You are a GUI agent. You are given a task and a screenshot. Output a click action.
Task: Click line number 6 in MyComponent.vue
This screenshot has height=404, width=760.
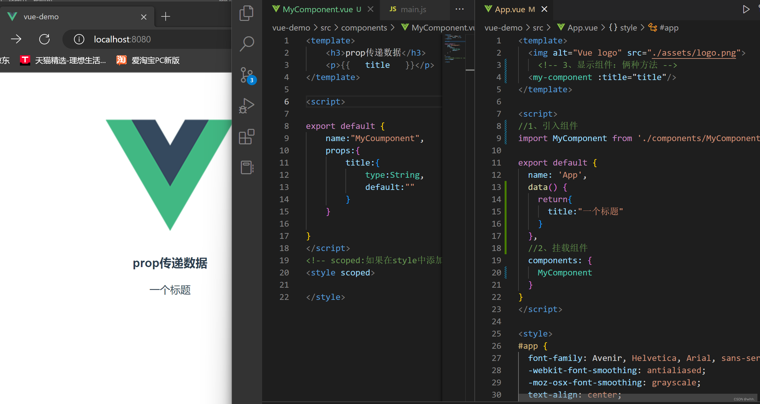286,102
